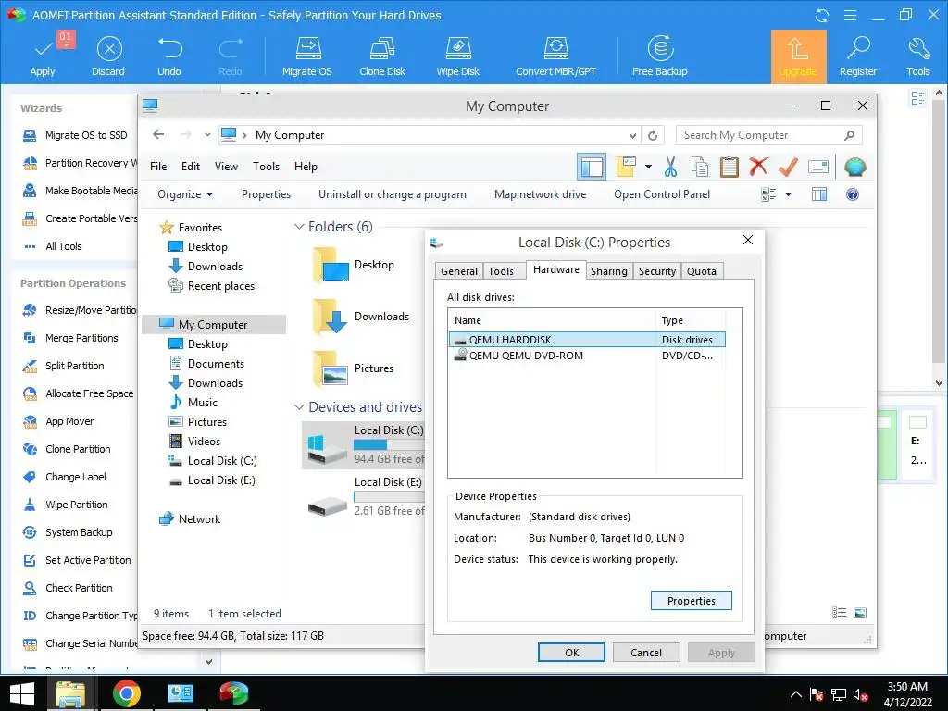Select Network in navigation pane

coord(190,519)
